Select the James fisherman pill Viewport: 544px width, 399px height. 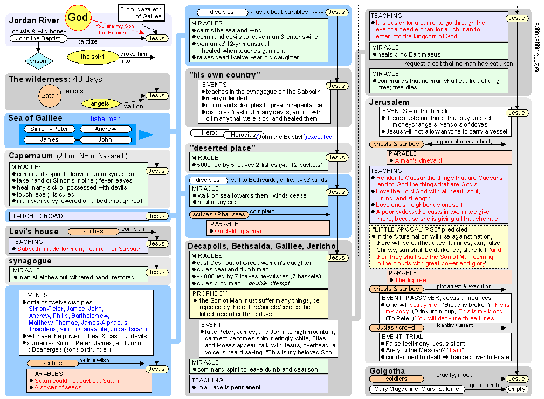(x=49, y=139)
